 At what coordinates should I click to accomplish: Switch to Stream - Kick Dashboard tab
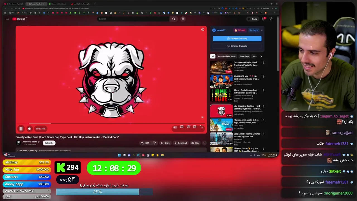[x=59, y=4]
